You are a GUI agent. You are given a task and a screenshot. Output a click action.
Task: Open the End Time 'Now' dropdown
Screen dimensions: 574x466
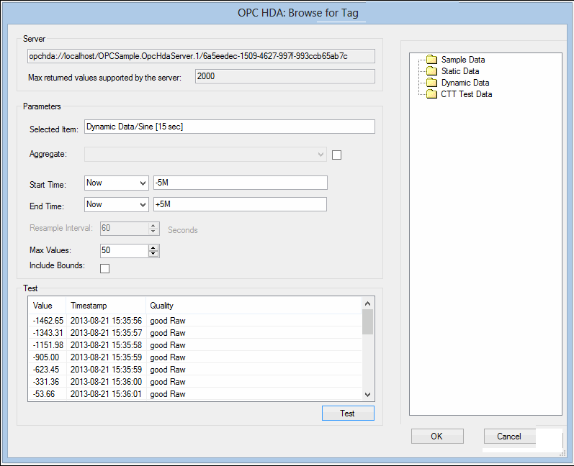coord(116,204)
